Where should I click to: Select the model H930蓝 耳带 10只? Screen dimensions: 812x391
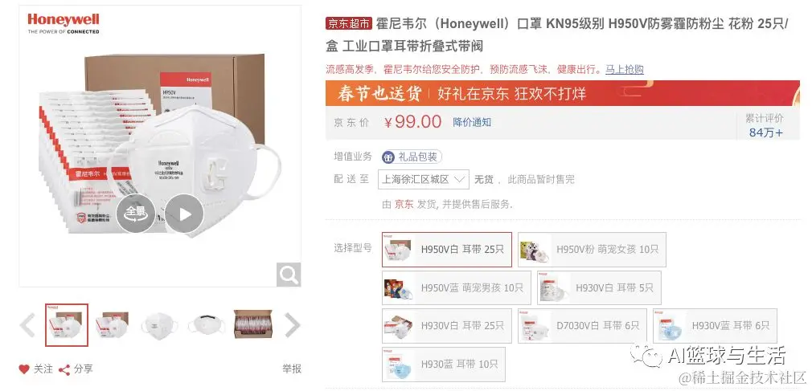pos(443,365)
